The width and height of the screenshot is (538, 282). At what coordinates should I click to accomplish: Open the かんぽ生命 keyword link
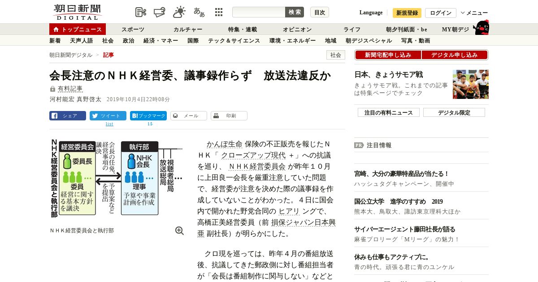(224, 144)
